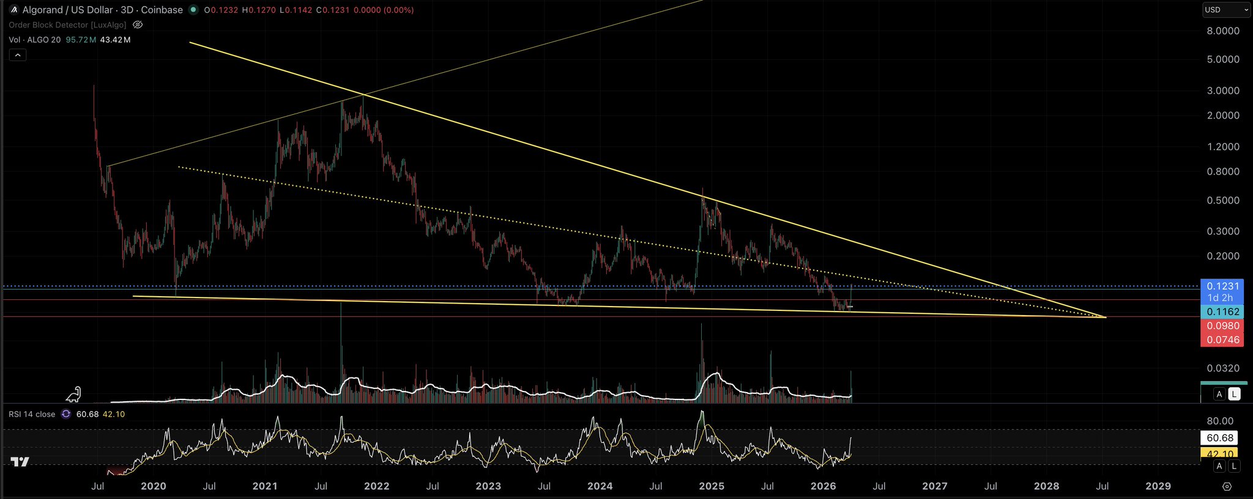Click the 80.00 label on the RSI scale
Screen dimensions: 1253x499
point(1220,421)
